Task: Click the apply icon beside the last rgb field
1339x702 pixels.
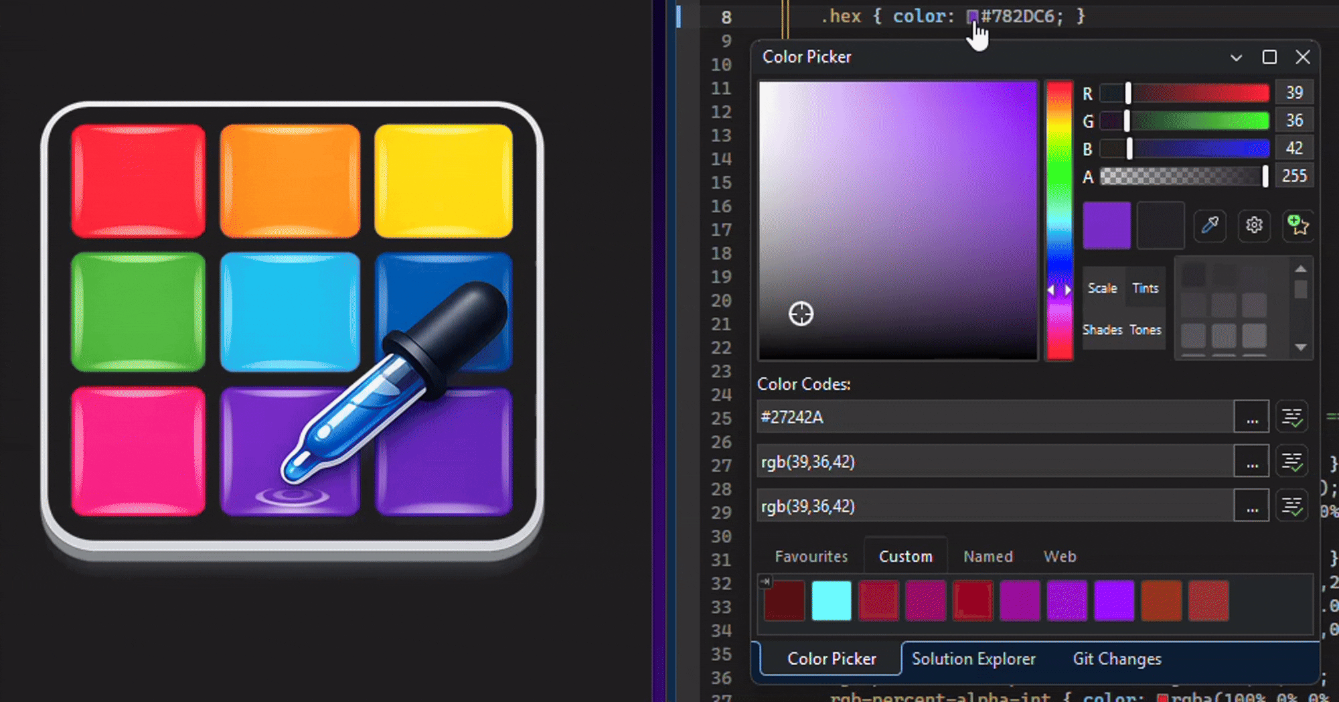Action: coord(1291,506)
